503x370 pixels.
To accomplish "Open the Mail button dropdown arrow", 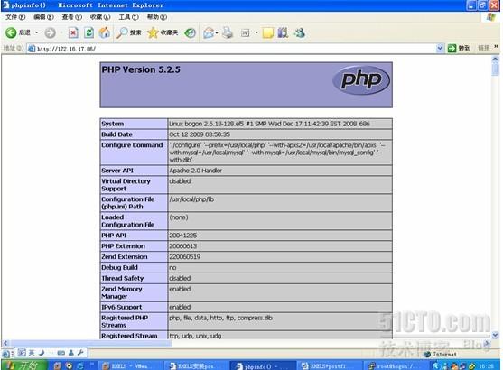I will coord(217,32).
